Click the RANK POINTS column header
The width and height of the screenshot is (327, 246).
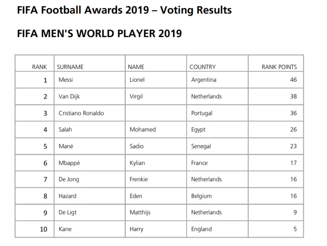[279, 67]
